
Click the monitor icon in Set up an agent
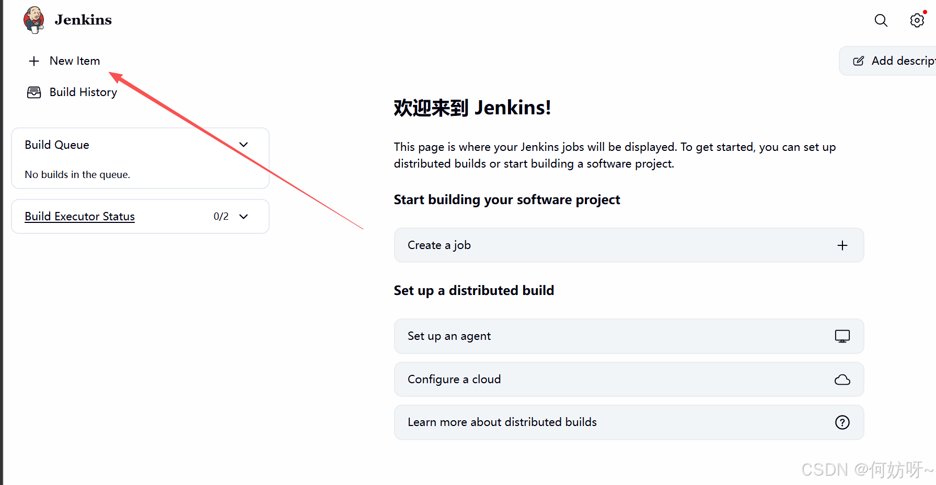click(x=842, y=336)
